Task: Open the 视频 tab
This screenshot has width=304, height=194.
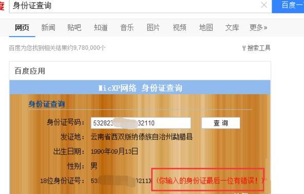Action: click(x=180, y=28)
